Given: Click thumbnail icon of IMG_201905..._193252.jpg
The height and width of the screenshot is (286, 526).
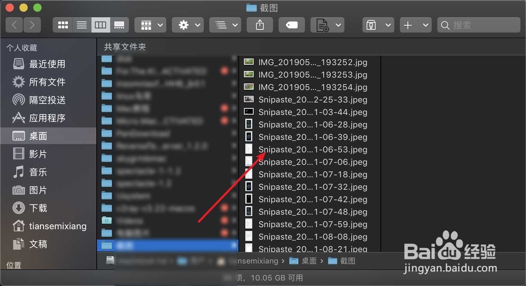Looking at the screenshot, I should [249, 62].
